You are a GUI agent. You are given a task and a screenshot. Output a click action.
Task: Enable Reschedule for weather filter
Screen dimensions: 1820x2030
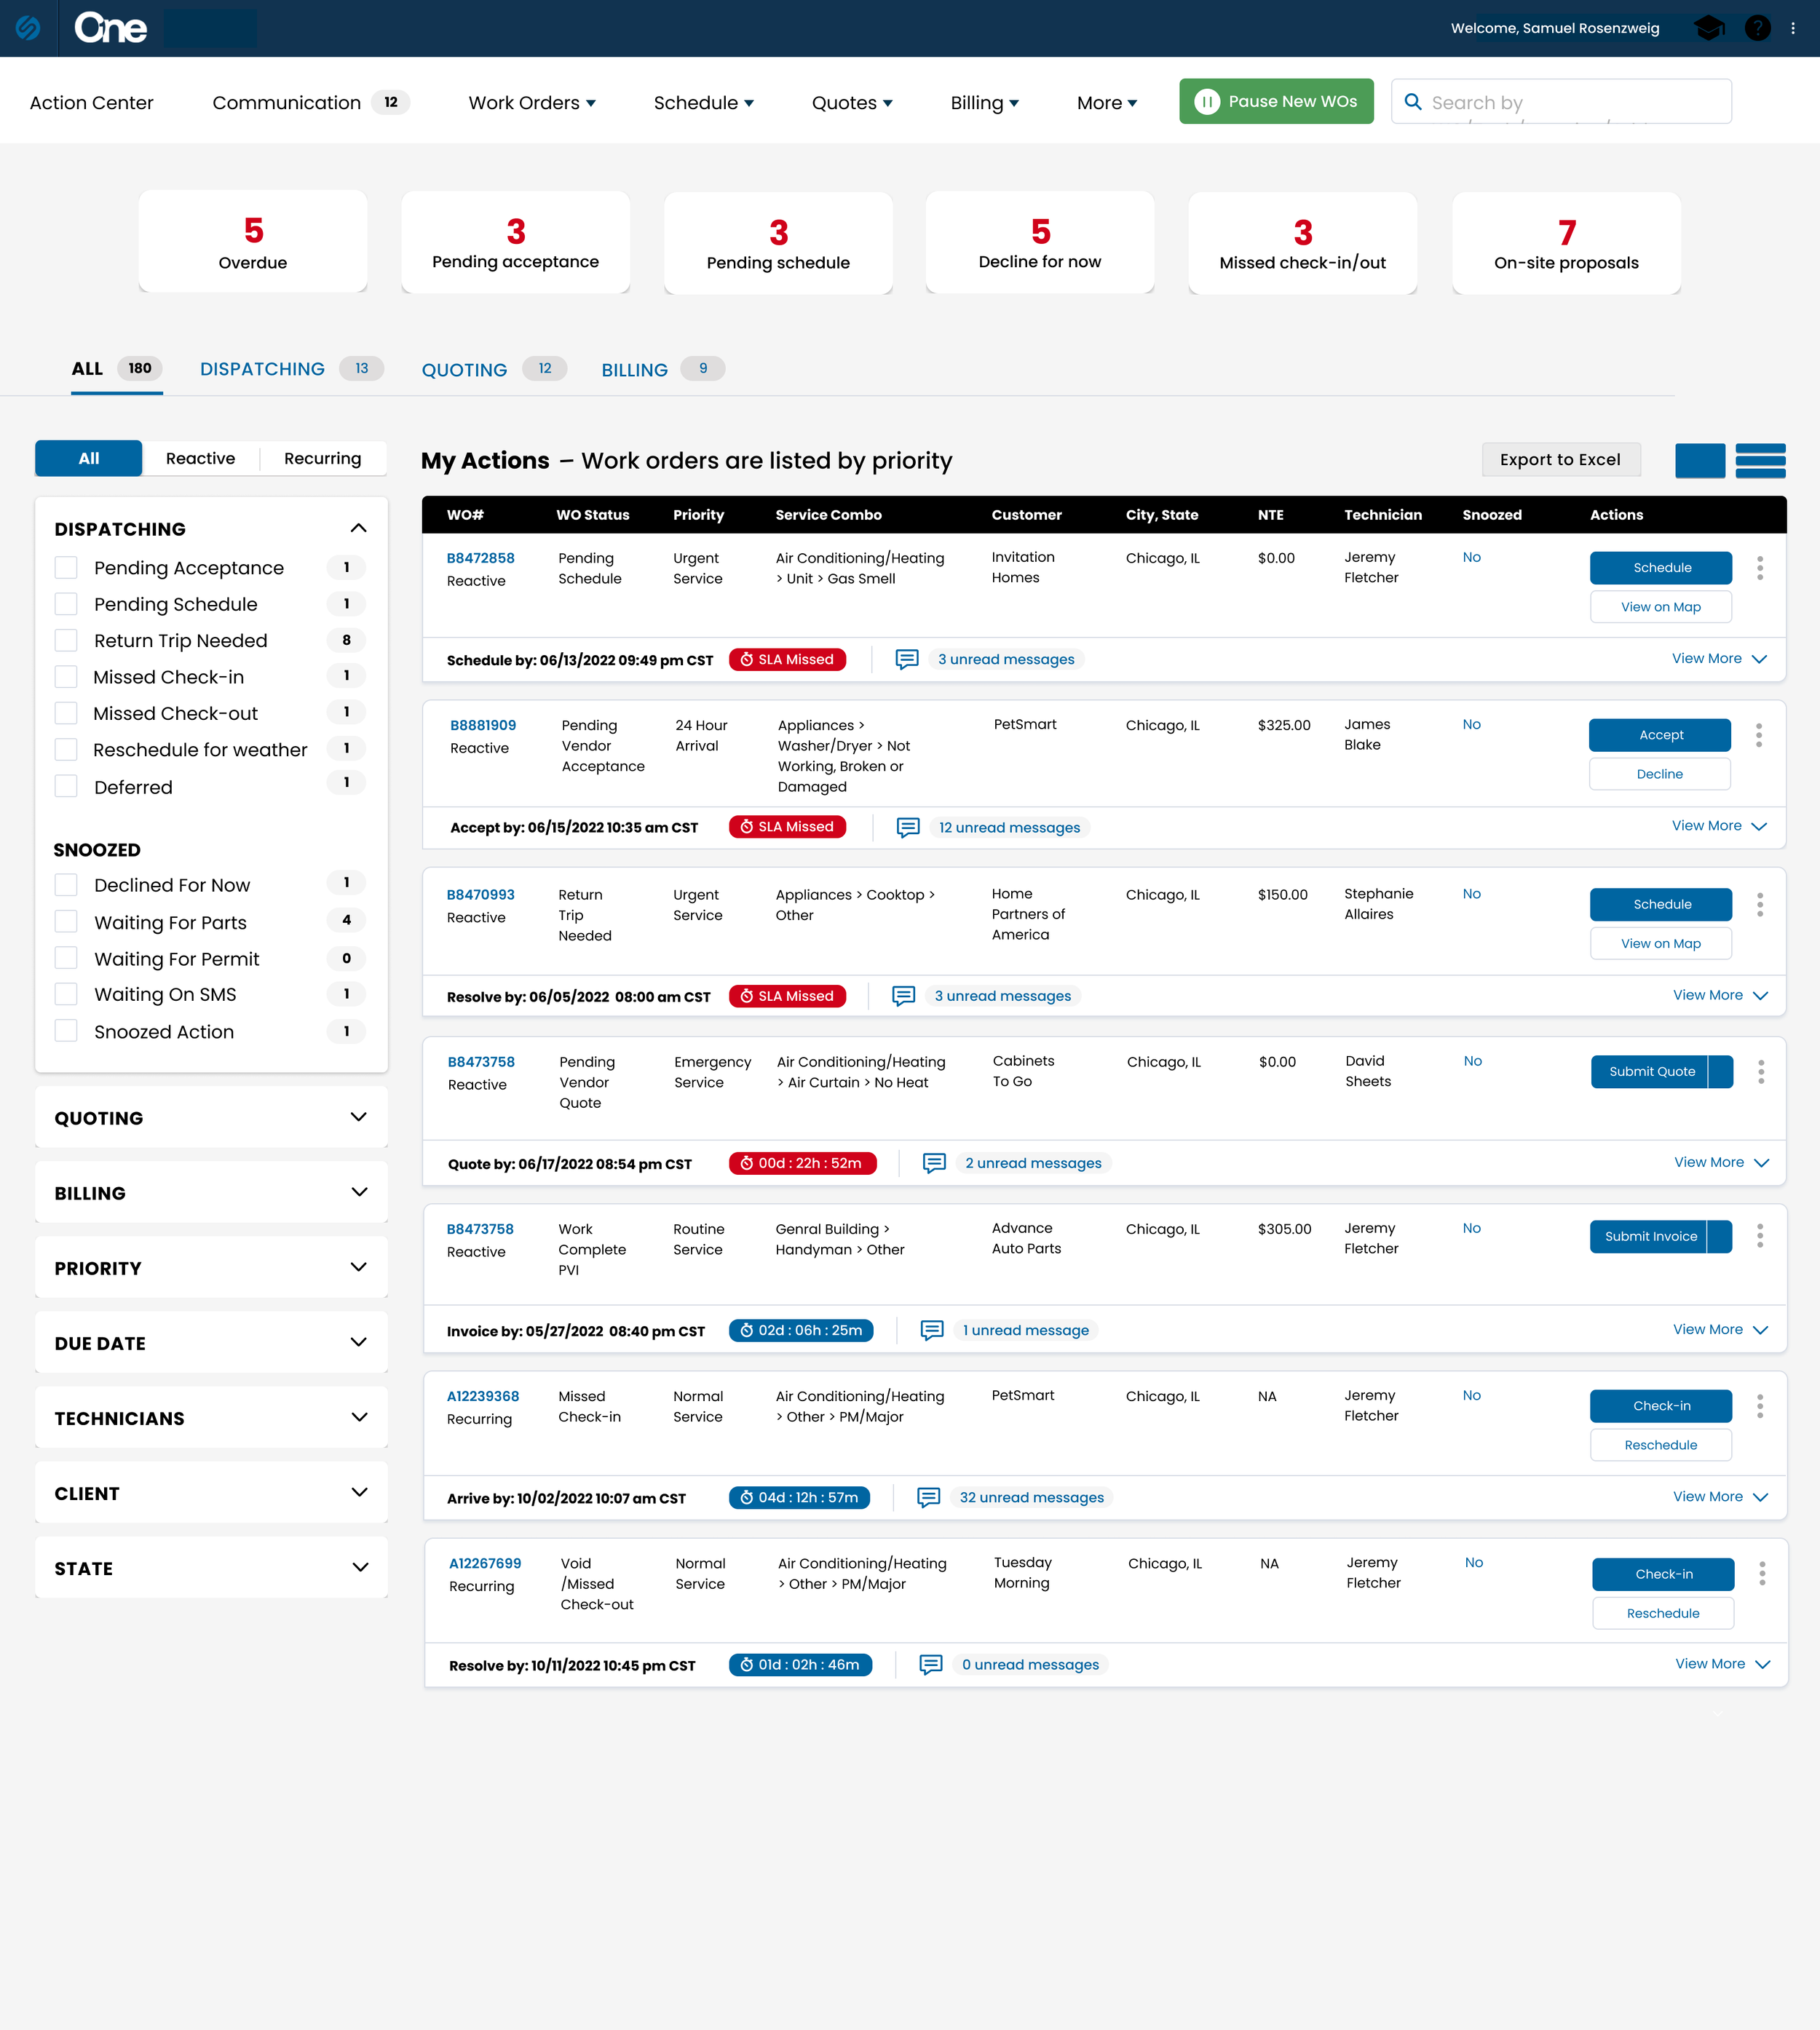coord(66,749)
